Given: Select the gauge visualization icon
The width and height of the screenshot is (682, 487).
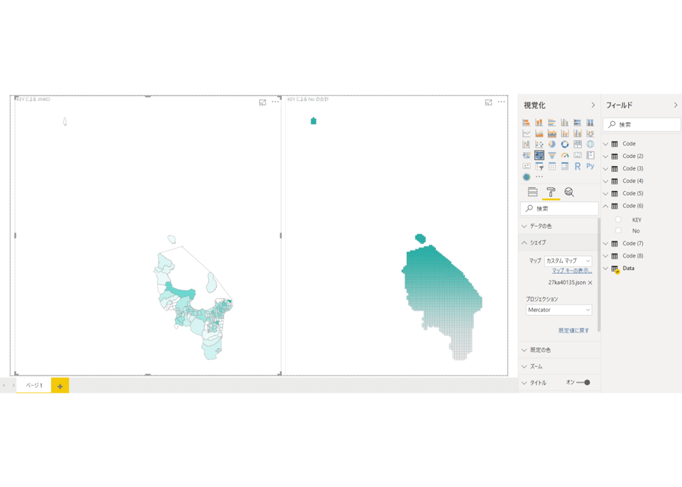Looking at the screenshot, I should [565, 155].
